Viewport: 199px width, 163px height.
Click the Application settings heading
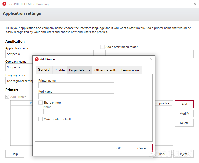coord(22,13)
